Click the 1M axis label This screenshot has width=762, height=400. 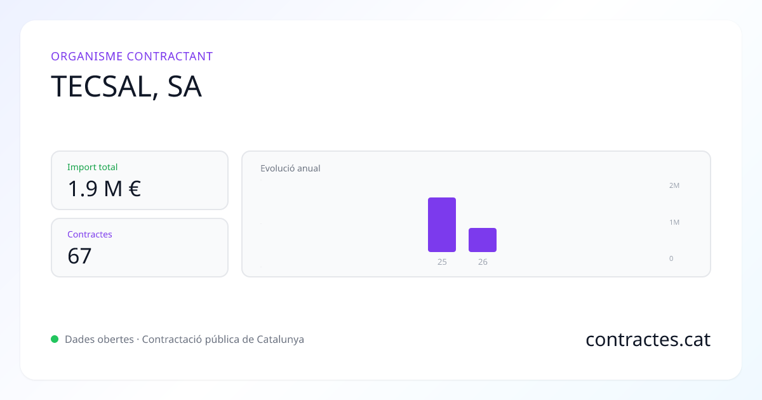pos(674,222)
